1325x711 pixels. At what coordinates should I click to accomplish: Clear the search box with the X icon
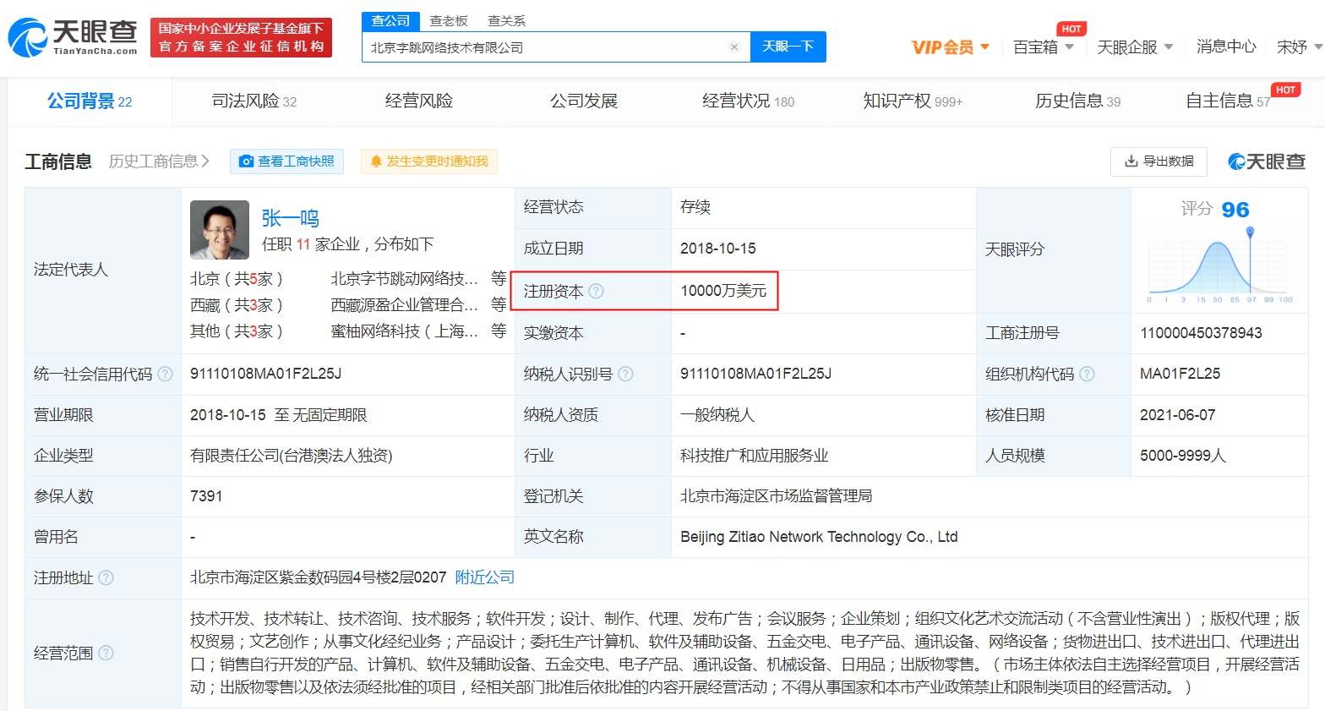734,47
